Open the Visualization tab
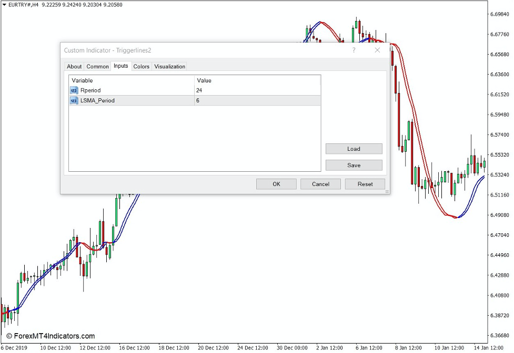The image size is (514, 353). [169, 66]
